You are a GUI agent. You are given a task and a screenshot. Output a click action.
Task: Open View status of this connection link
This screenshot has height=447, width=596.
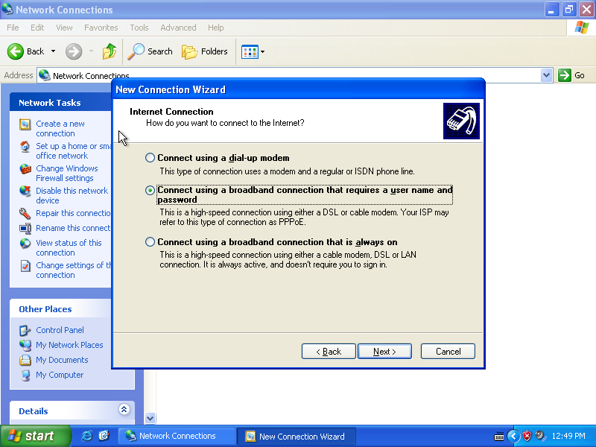[x=69, y=248]
